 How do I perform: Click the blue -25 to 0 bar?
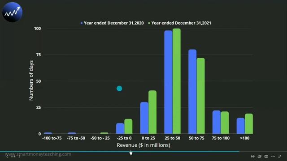coord(120,128)
